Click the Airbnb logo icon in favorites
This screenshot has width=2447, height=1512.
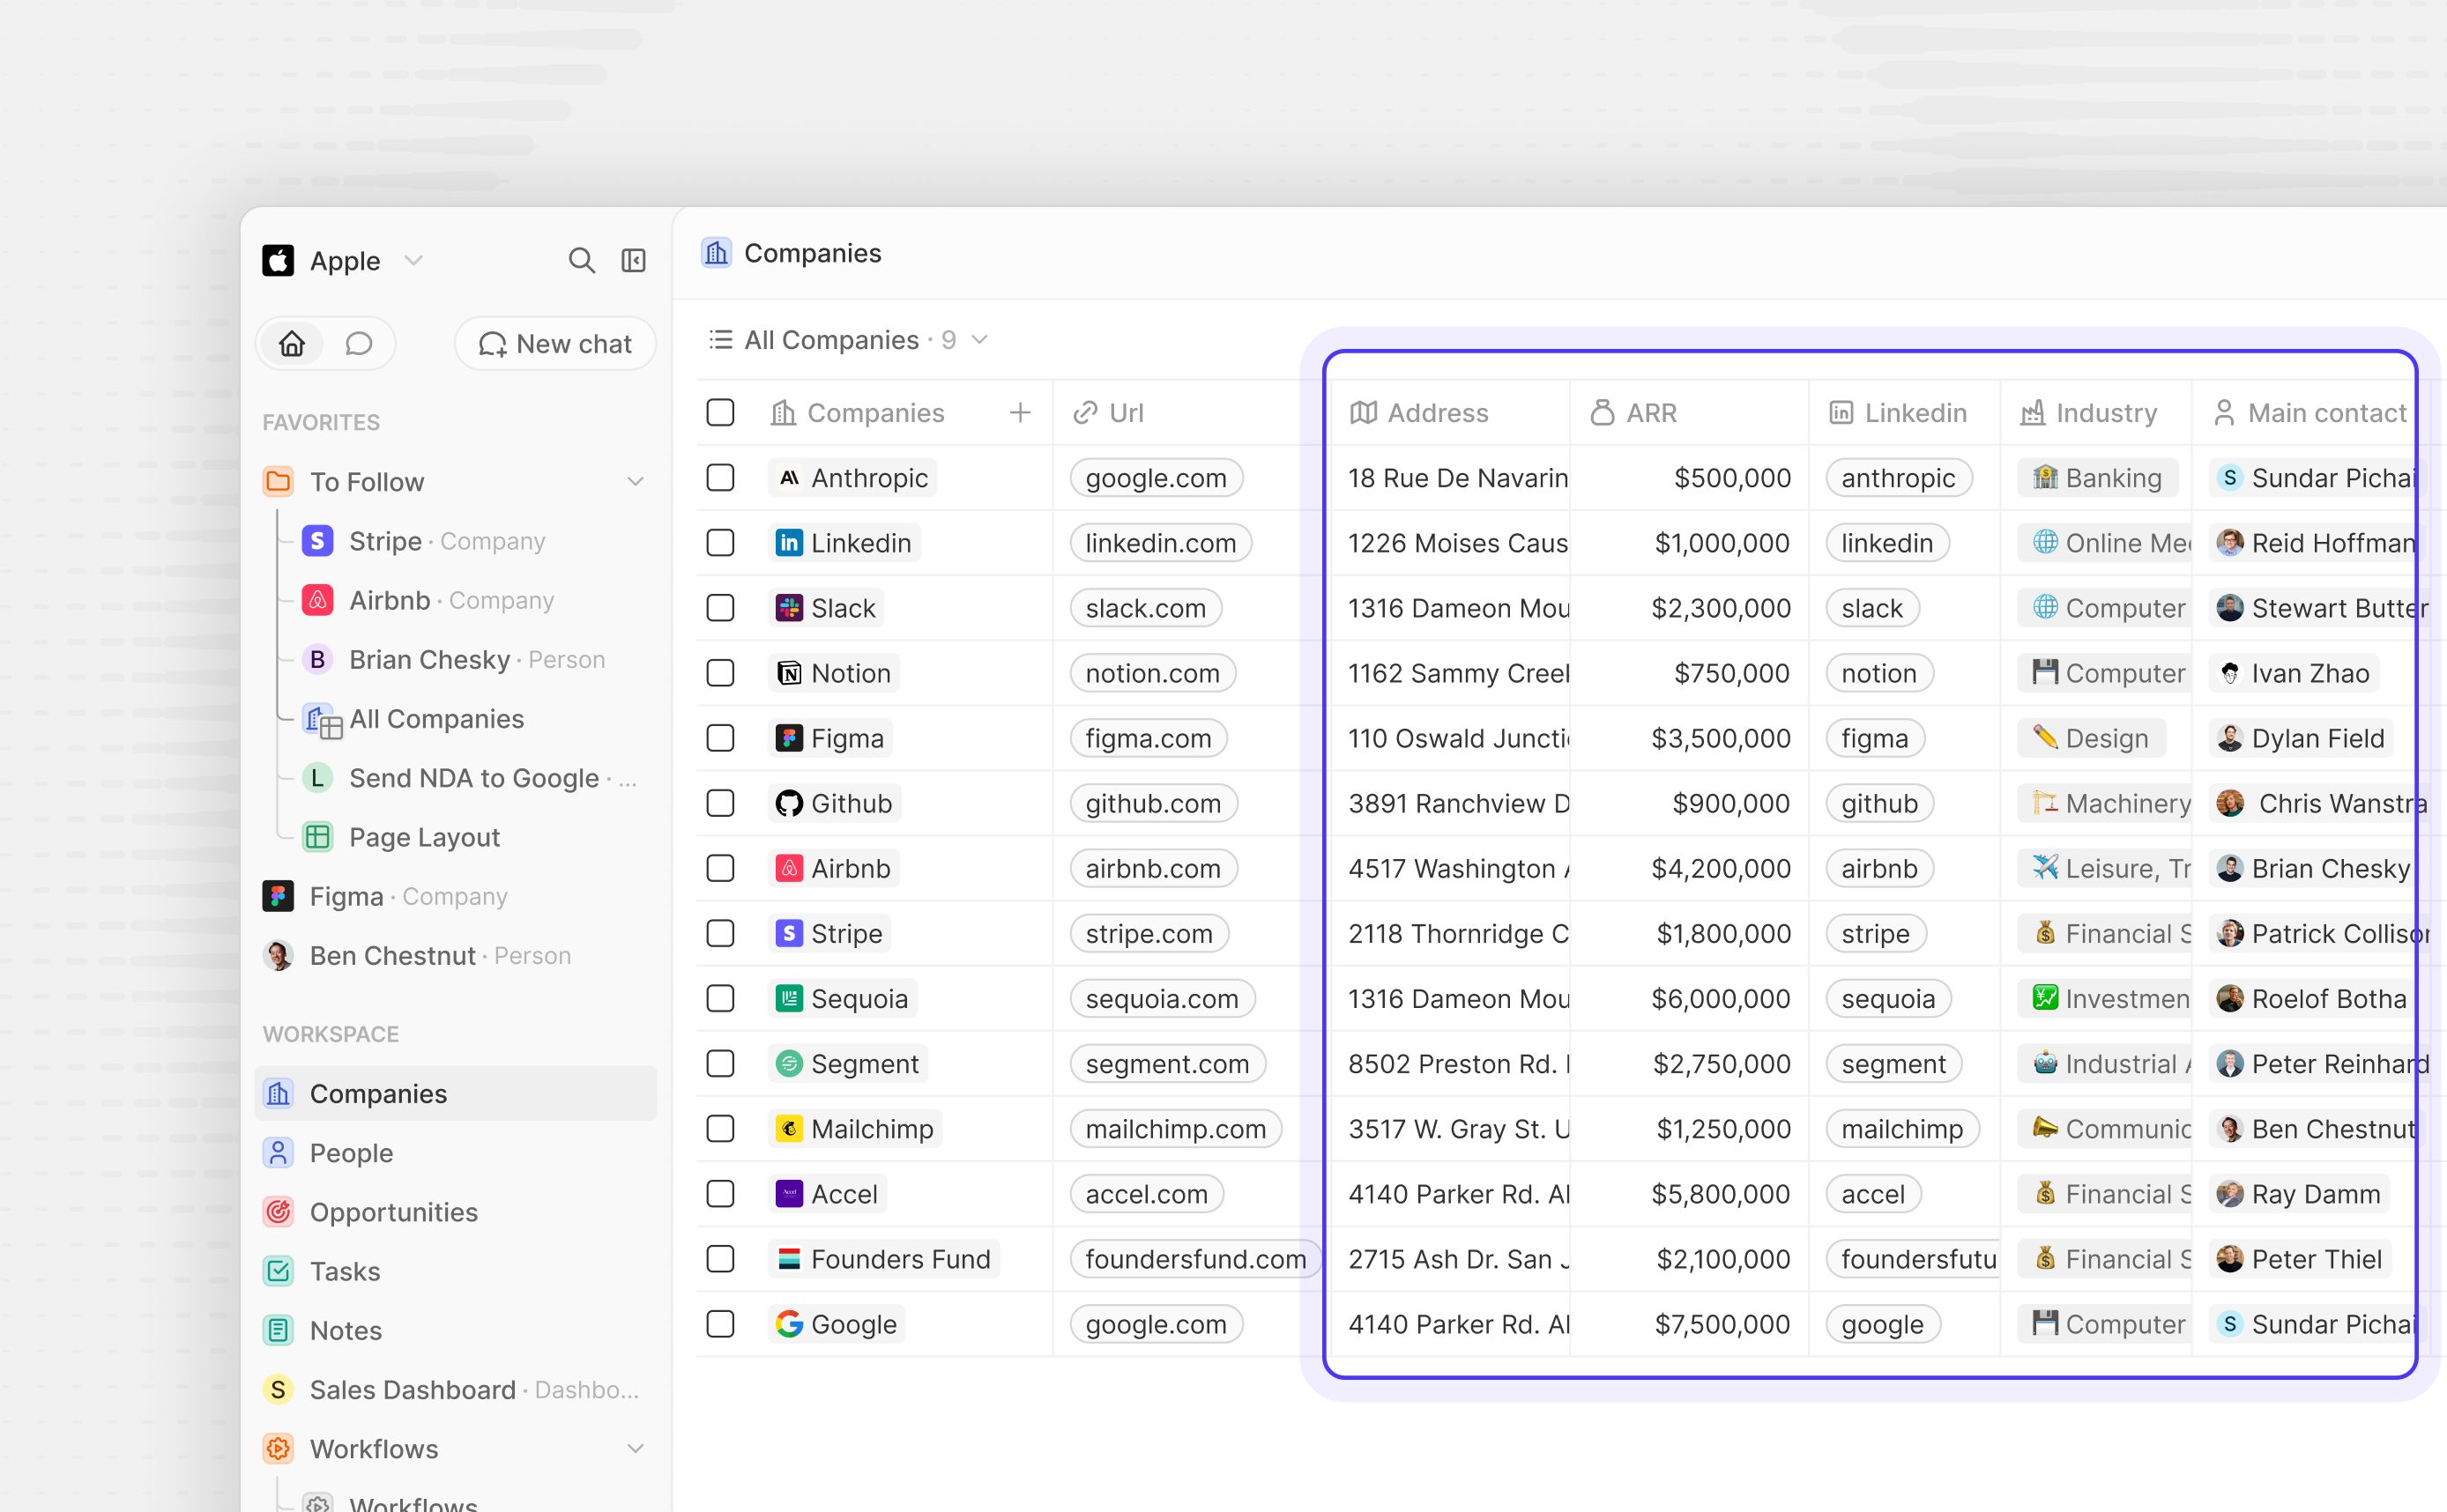[318, 600]
